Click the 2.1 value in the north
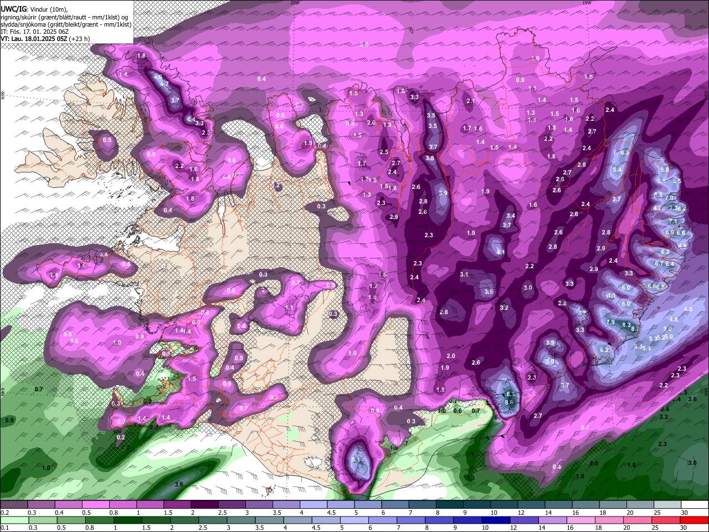 tap(471, 101)
